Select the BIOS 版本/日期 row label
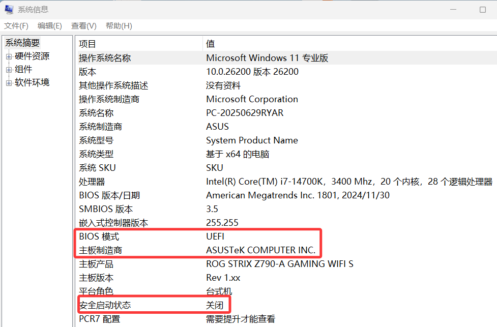Screen dimensions: 497x327 click(x=109, y=195)
